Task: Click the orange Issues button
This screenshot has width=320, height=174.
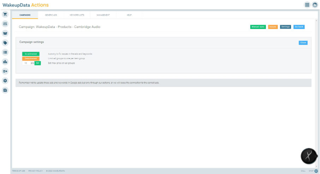Action: coord(273,27)
